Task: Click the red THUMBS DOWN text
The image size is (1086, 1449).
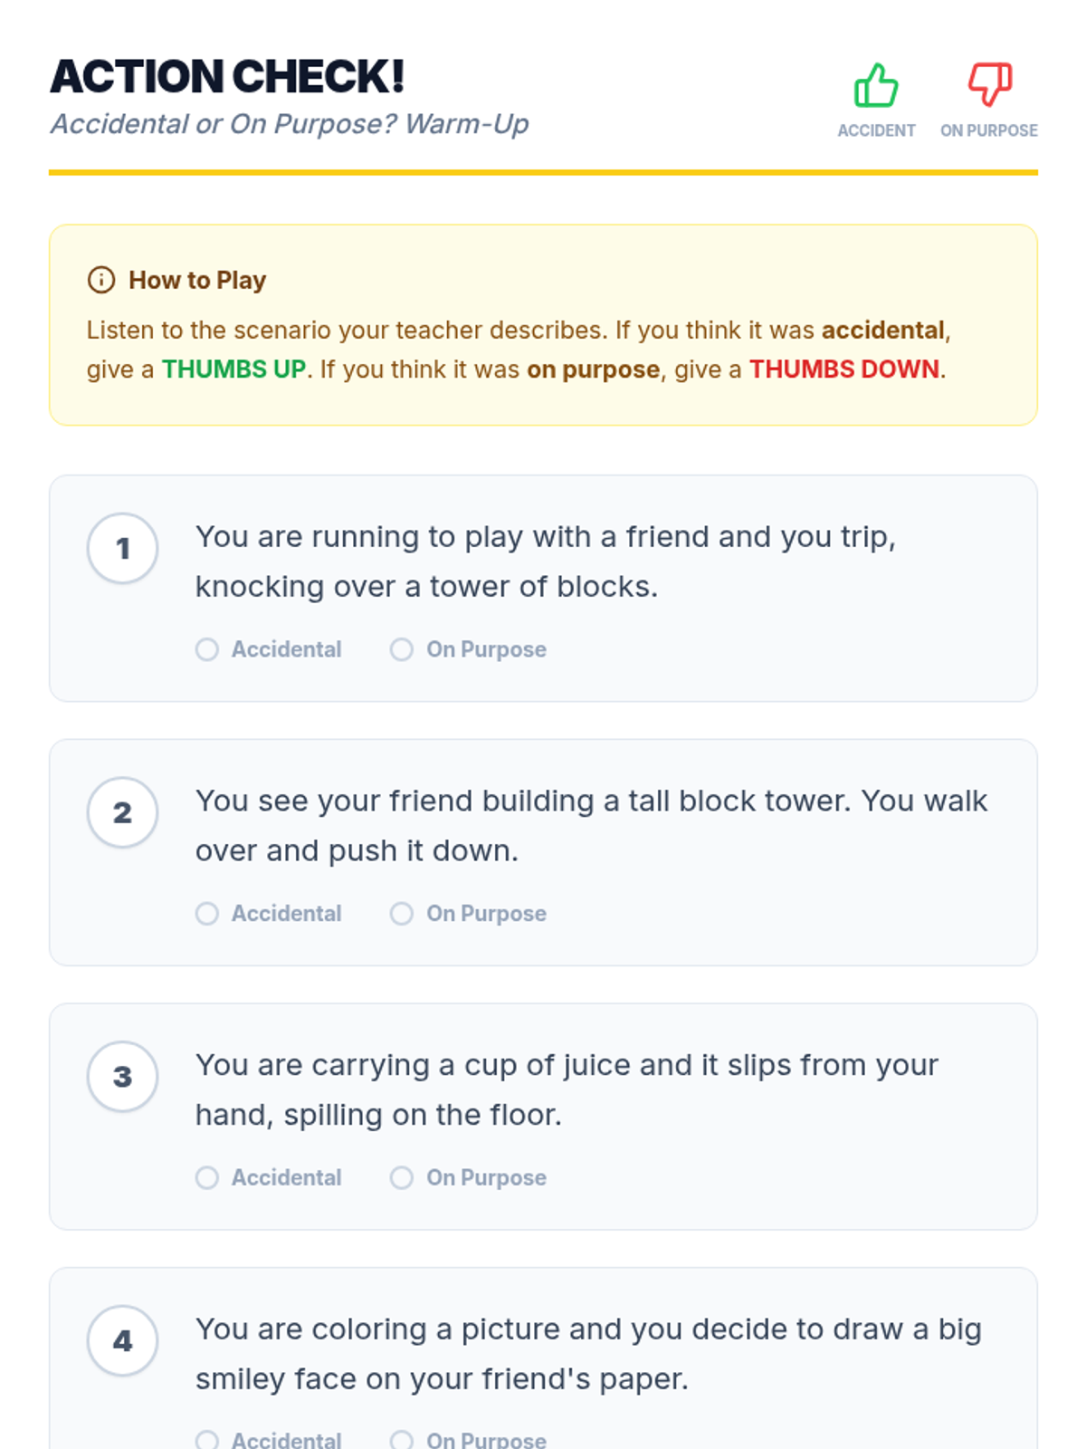Action: [x=843, y=369]
